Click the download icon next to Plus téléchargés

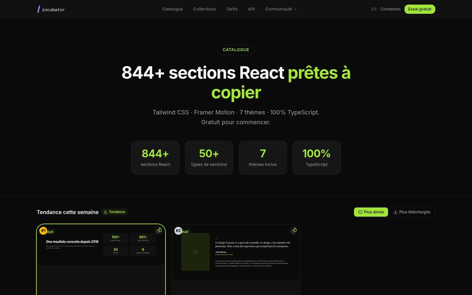396,212
